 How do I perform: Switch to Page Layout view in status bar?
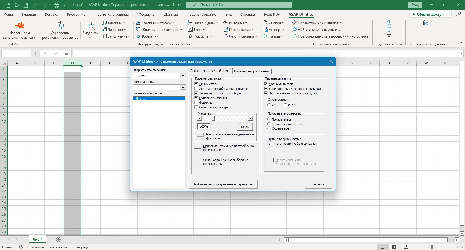click(x=394, y=247)
